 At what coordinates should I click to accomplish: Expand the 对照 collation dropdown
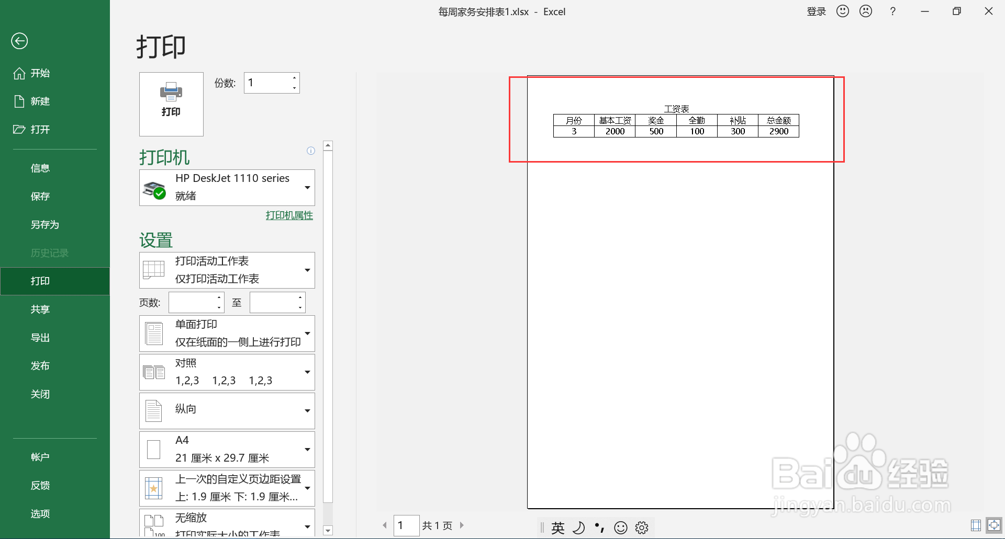click(x=227, y=372)
